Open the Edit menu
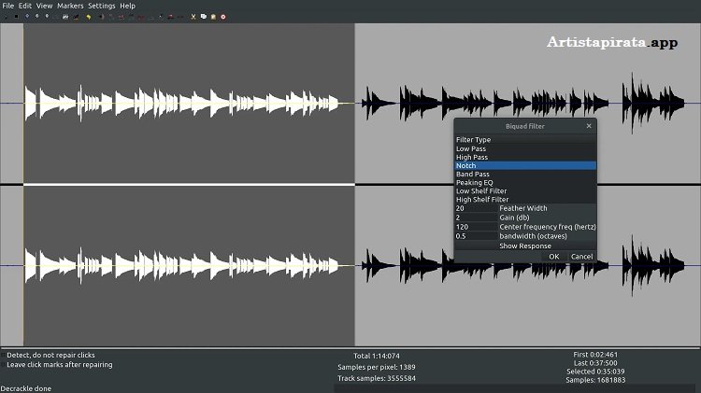The width and height of the screenshot is (701, 393). (x=24, y=6)
